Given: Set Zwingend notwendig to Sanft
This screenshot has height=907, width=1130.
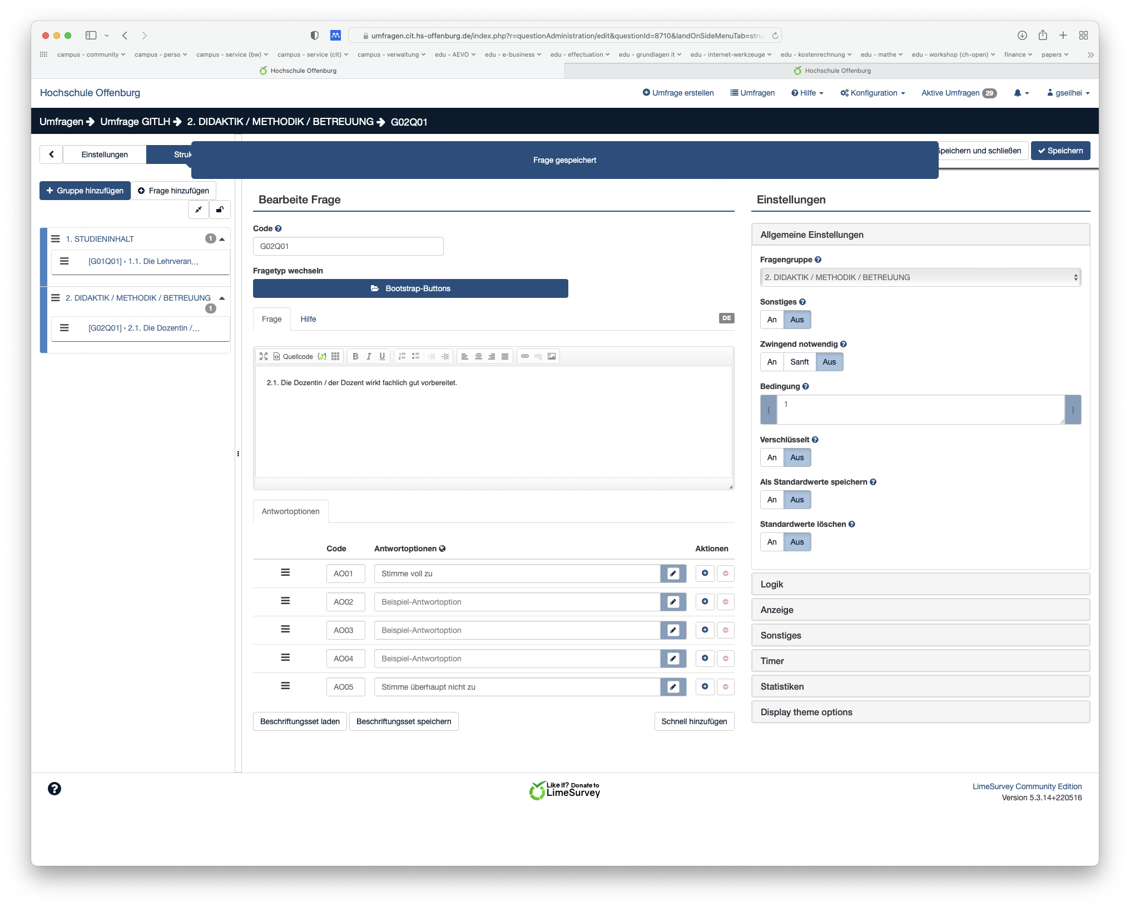Looking at the screenshot, I should tap(799, 362).
